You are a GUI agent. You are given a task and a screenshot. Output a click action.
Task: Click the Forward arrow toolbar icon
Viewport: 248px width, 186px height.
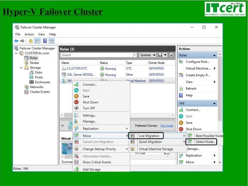coord(22,41)
